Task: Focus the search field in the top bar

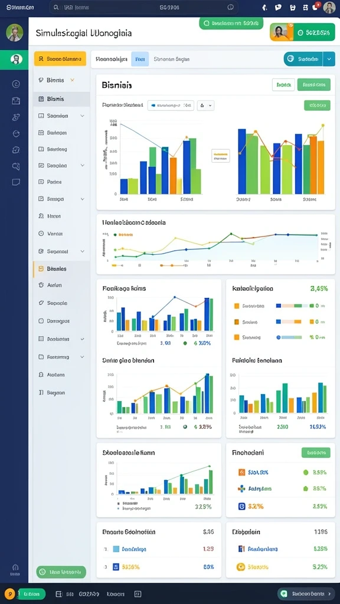Action: [144, 7]
